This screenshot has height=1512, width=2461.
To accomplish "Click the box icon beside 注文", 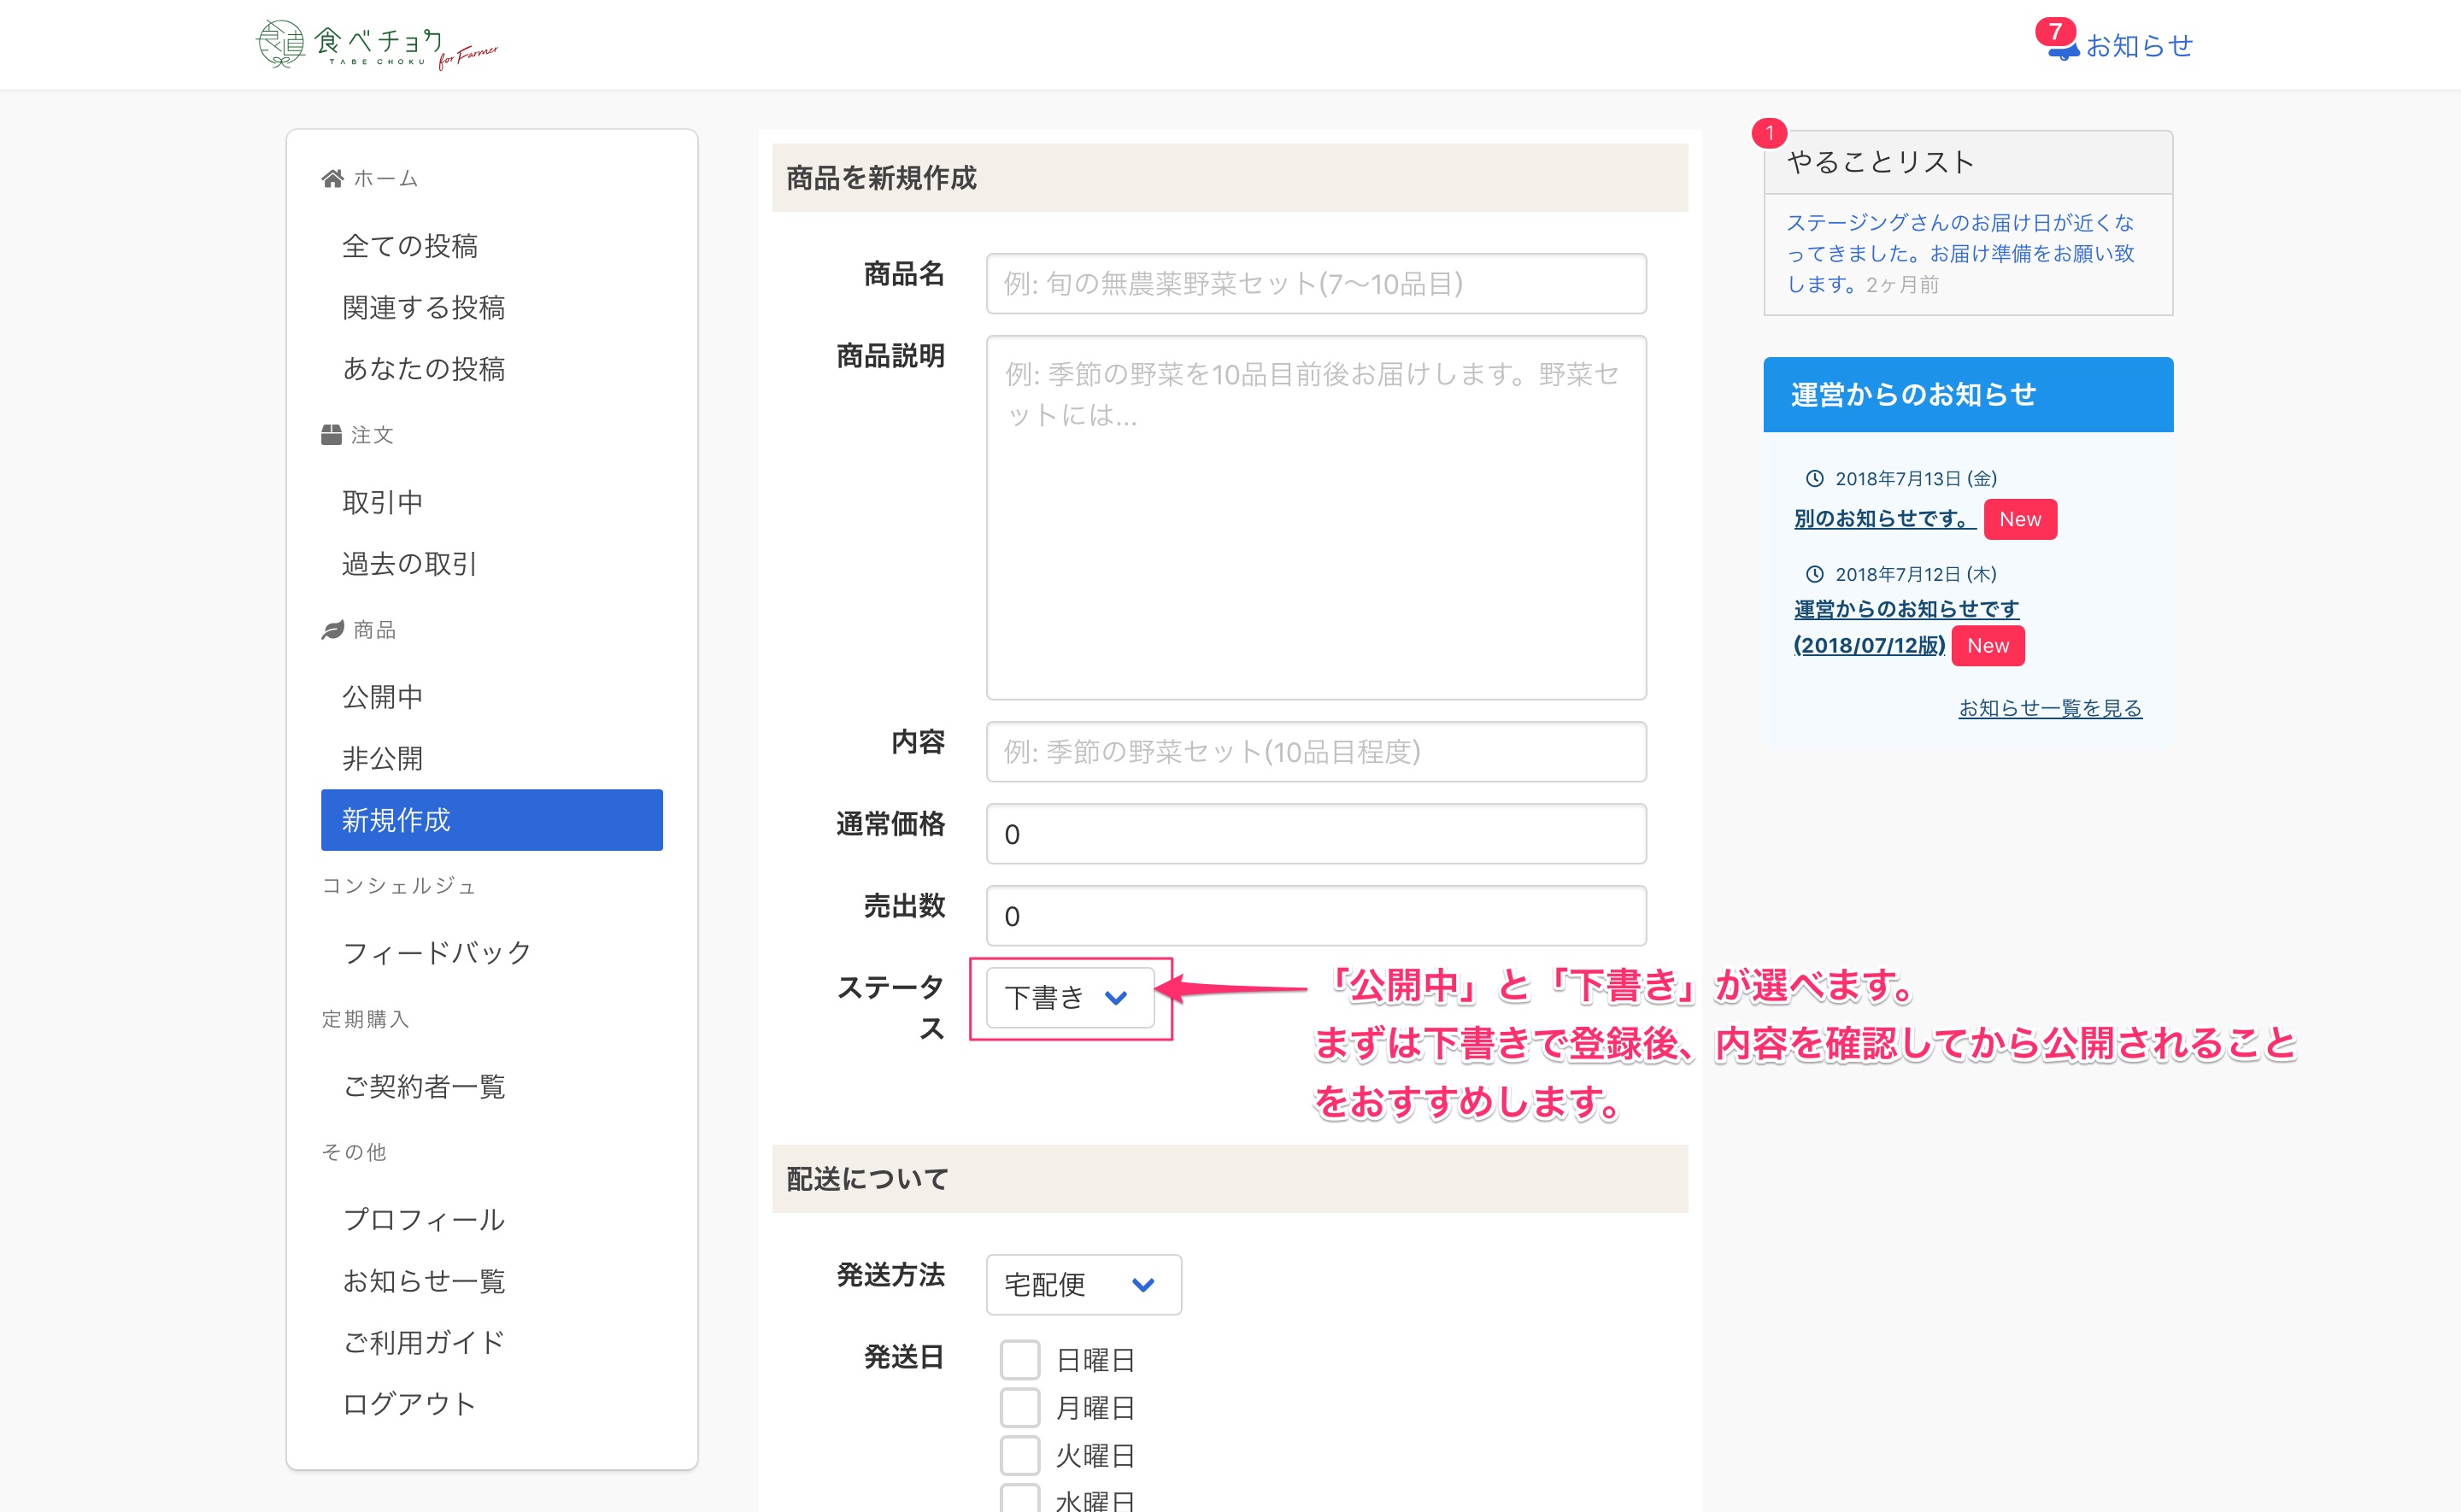I will coord(331,435).
